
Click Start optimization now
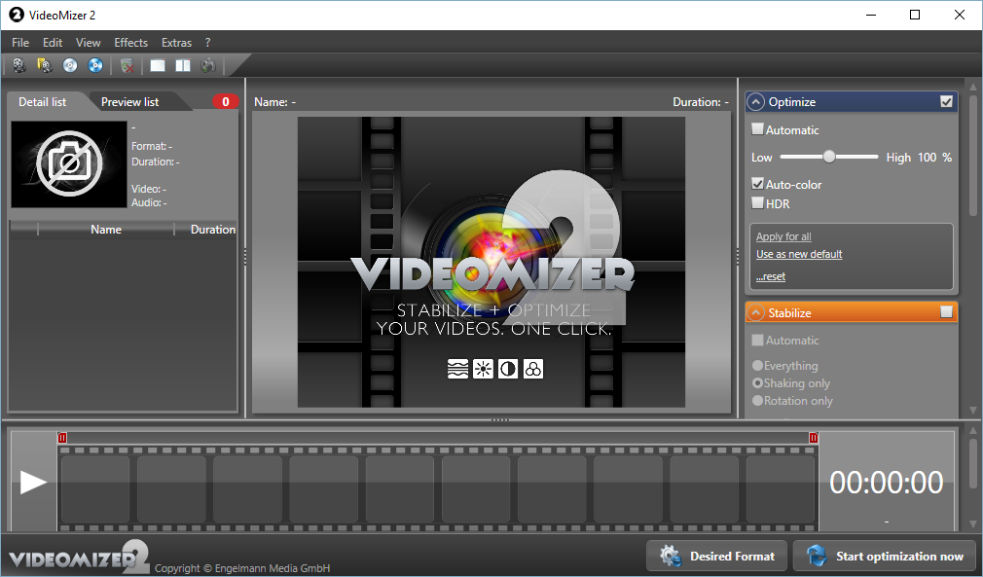886,557
